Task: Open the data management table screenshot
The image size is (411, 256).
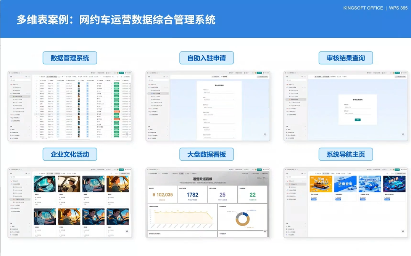Action: (70, 106)
